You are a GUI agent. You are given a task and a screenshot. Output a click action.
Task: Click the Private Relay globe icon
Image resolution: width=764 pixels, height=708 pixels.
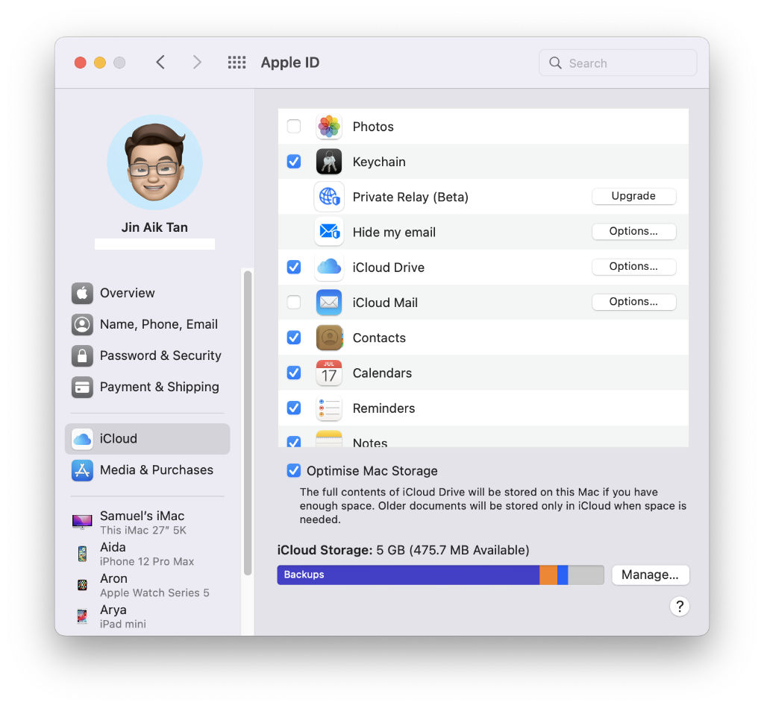click(329, 197)
